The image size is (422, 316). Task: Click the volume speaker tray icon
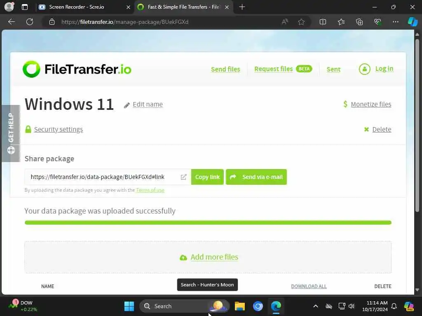coord(352,306)
